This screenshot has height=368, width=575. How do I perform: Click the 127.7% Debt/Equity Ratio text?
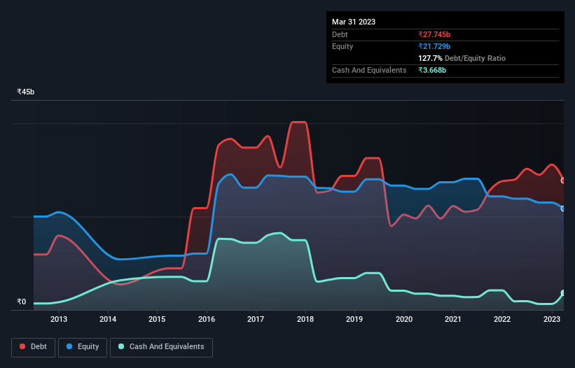tap(462, 58)
